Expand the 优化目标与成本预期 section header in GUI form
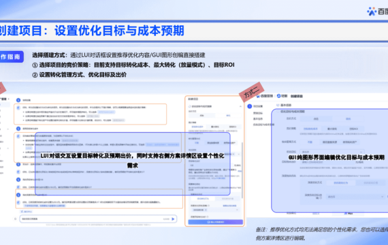 (292, 112)
